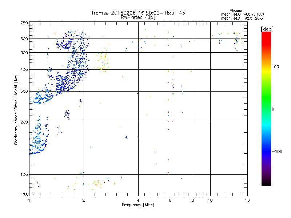Click the '[deg]' colorbar unit label
Viewport: 291px width, 218px height.
pyautogui.click(x=267, y=29)
